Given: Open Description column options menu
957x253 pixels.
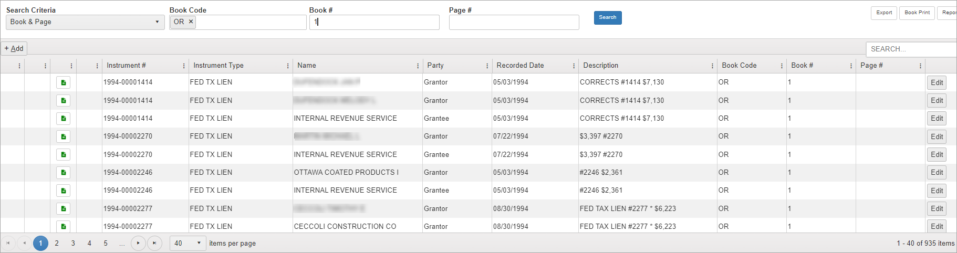Looking at the screenshot, I should [712, 66].
